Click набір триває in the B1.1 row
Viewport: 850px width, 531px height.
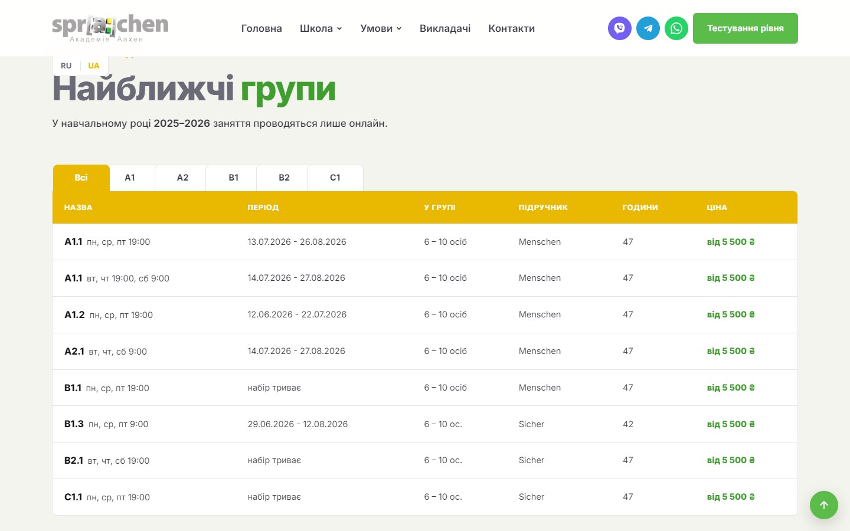pyautogui.click(x=274, y=388)
